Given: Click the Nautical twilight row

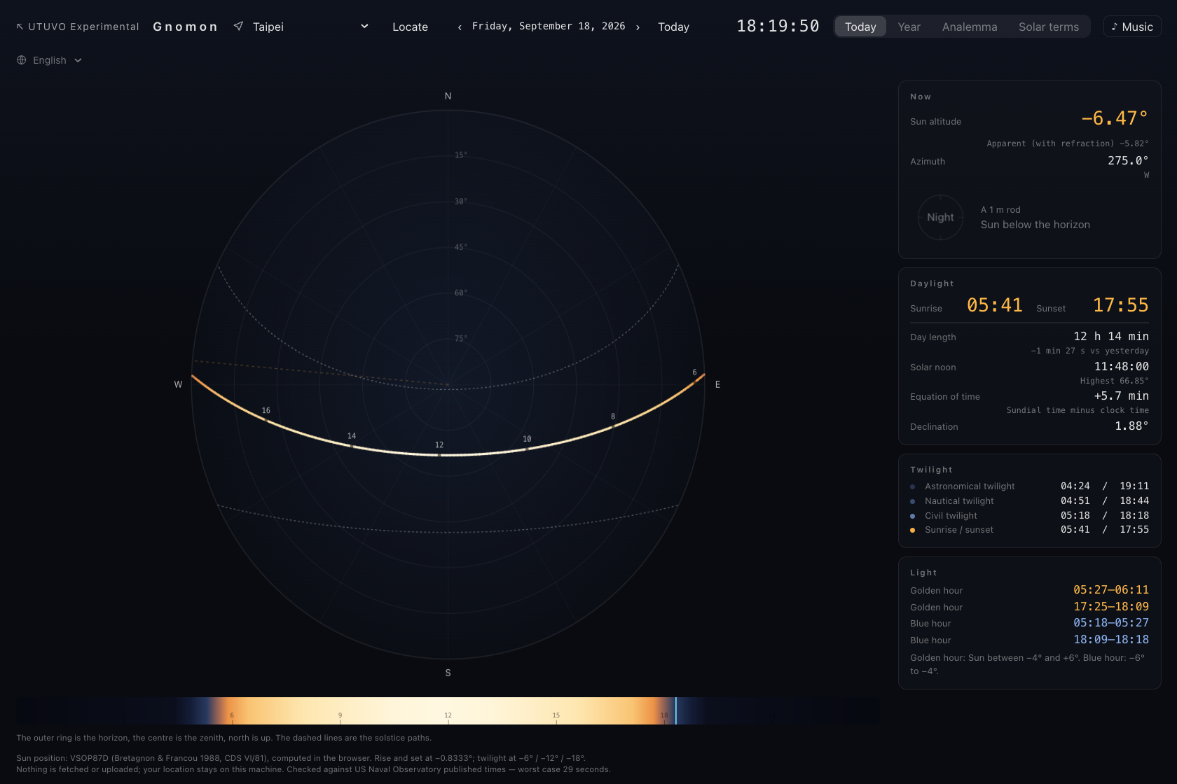Looking at the screenshot, I should (1029, 500).
